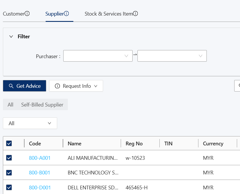Click the info icon on Request Info
The height and width of the screenshot is (194, 240).
(57, 86)
